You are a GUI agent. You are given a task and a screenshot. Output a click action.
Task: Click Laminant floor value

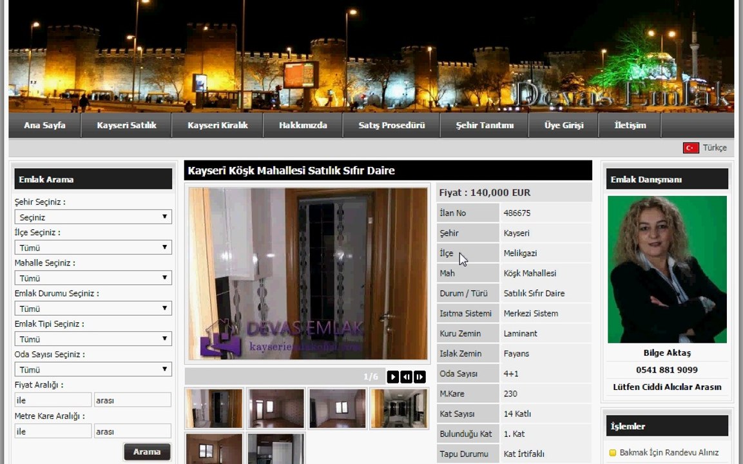pyautogui.click(x=520, y=334)
